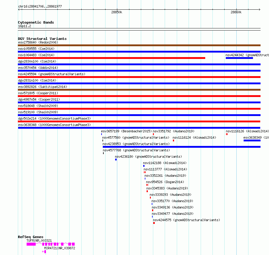Screen dimensions: 269x255
Task: Select the blue nsv1142188 (Alsmadi2014) marker
Action: 144,166
